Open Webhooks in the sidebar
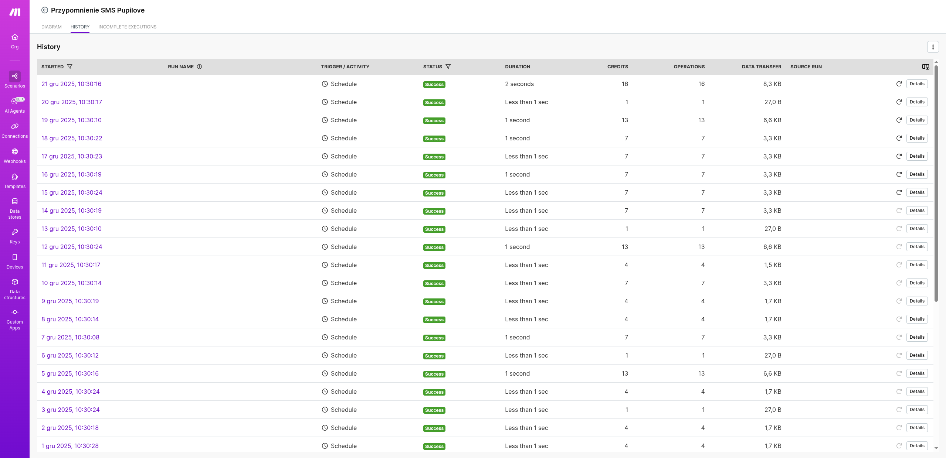Screen dimensions: 946x458 [x=15, y=155]
